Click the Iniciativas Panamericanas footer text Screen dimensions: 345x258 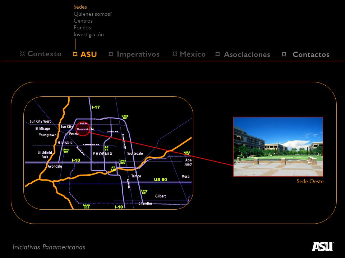pos(49,247)
